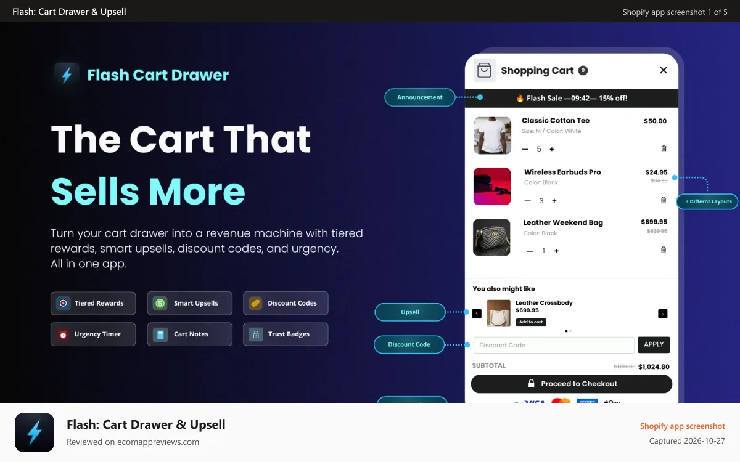Click the "Shopify app screenshot 1 of 5" label
The width and height of the screenshot is (740, 462).
(675, 12)
